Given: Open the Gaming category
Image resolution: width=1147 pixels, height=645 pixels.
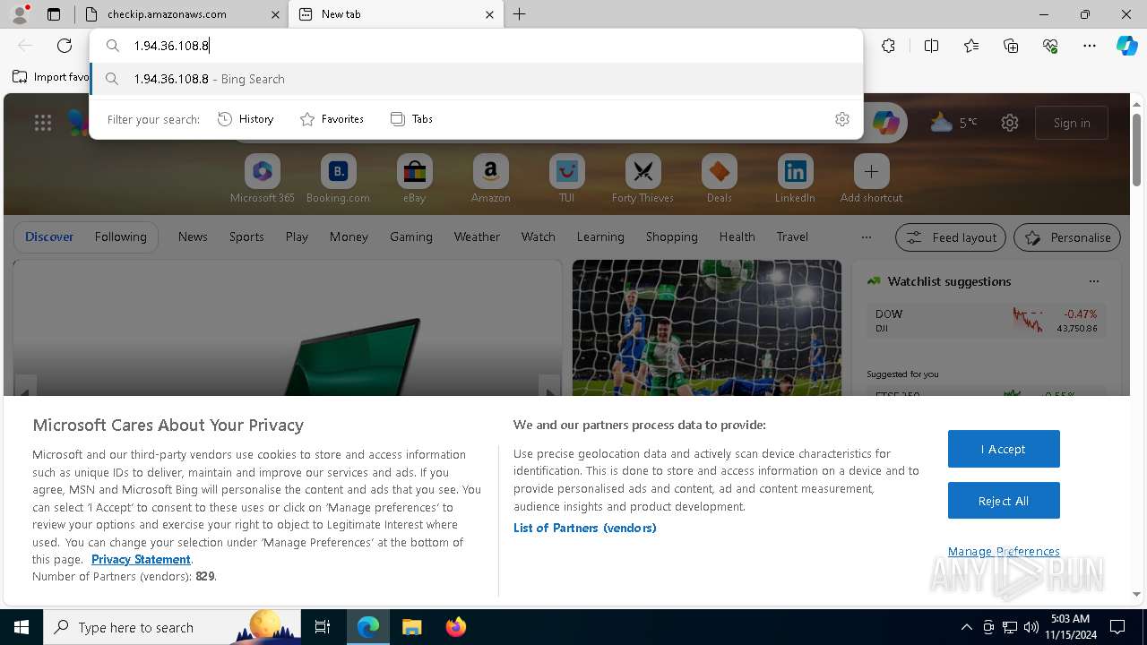Looking at the screenshot, I should click(411, 236).
